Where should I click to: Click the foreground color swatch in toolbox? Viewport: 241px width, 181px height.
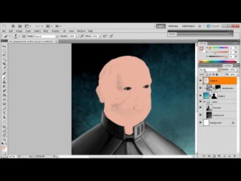4,148
